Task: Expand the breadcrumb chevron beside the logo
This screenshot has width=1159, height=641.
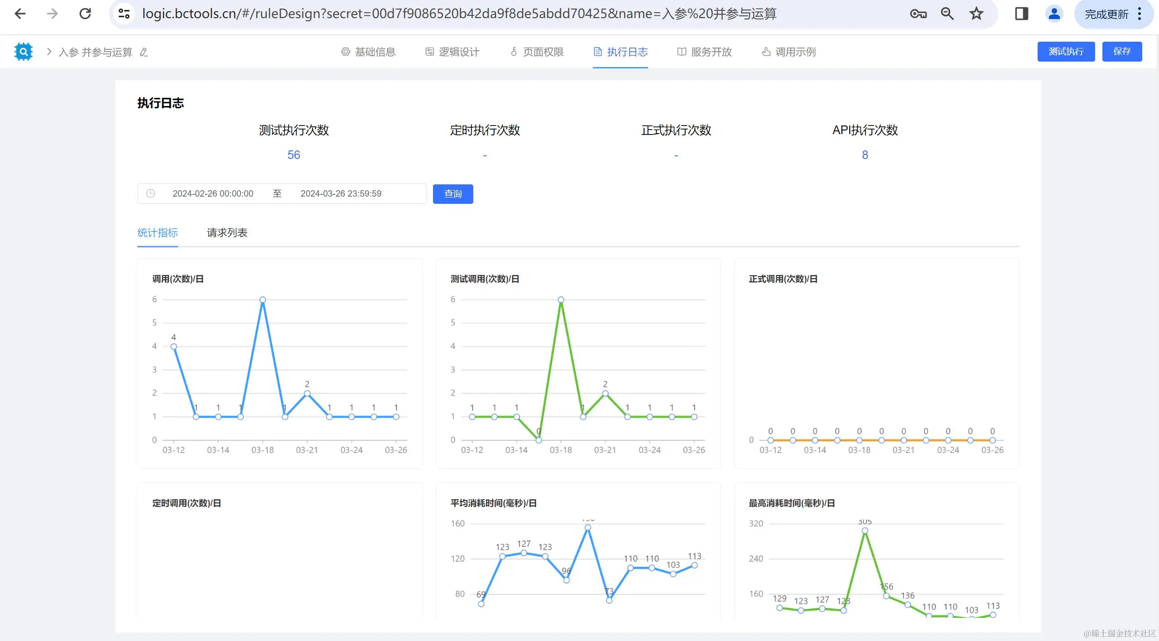Action: [x=49, y=52]
